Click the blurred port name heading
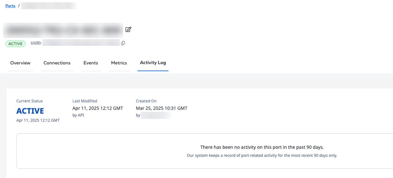Viewport: 393px width, 178px height. [63, 30]
